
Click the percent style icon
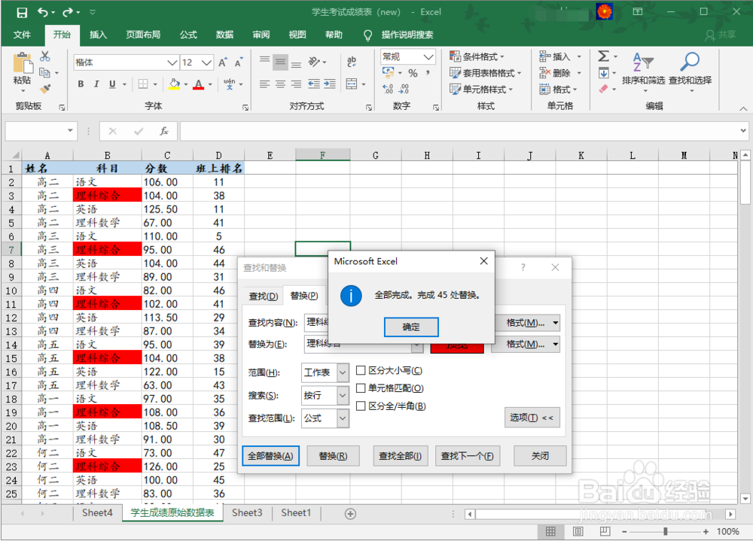tap(413, 73)
